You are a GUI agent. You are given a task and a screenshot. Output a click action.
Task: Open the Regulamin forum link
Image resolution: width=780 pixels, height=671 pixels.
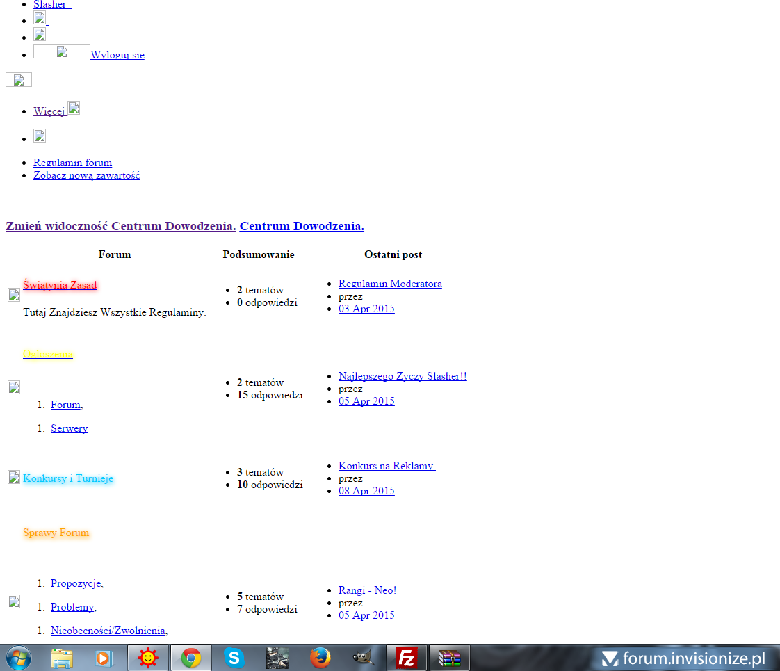(72, 163)
